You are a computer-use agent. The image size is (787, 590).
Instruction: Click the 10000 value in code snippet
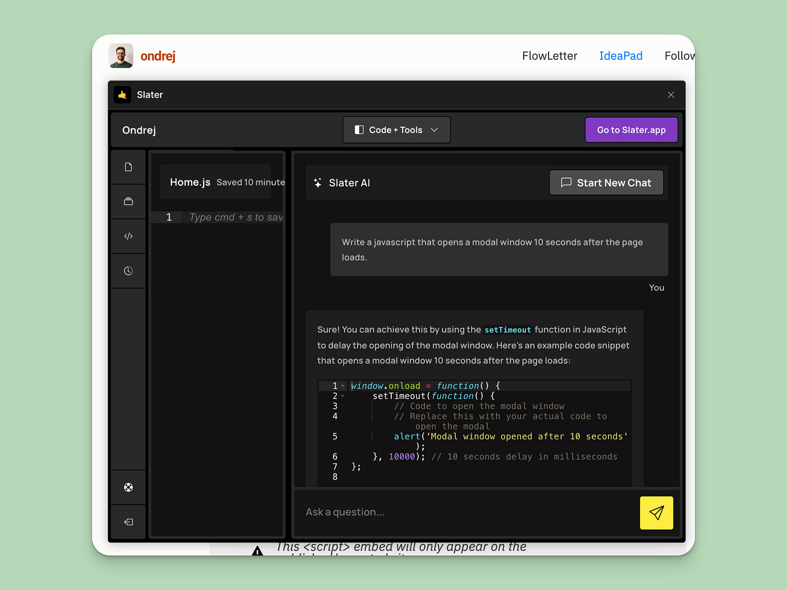tap(402, 457)
